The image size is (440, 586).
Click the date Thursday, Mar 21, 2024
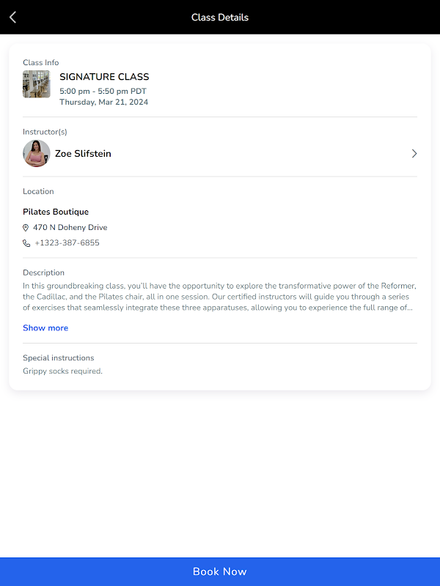point(103,103)
